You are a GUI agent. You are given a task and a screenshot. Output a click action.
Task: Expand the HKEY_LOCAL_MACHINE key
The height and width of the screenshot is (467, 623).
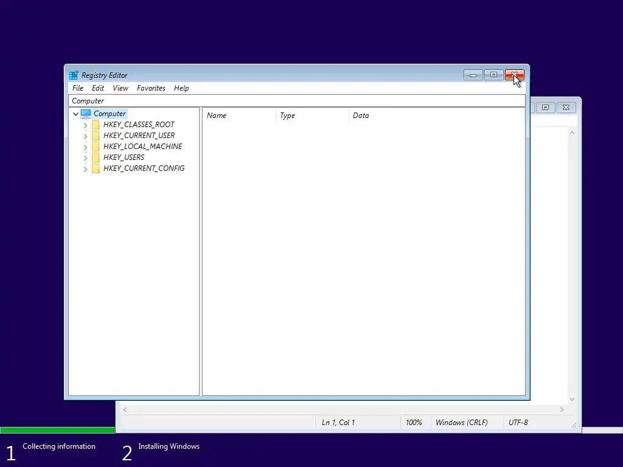[x=85, y=147]
